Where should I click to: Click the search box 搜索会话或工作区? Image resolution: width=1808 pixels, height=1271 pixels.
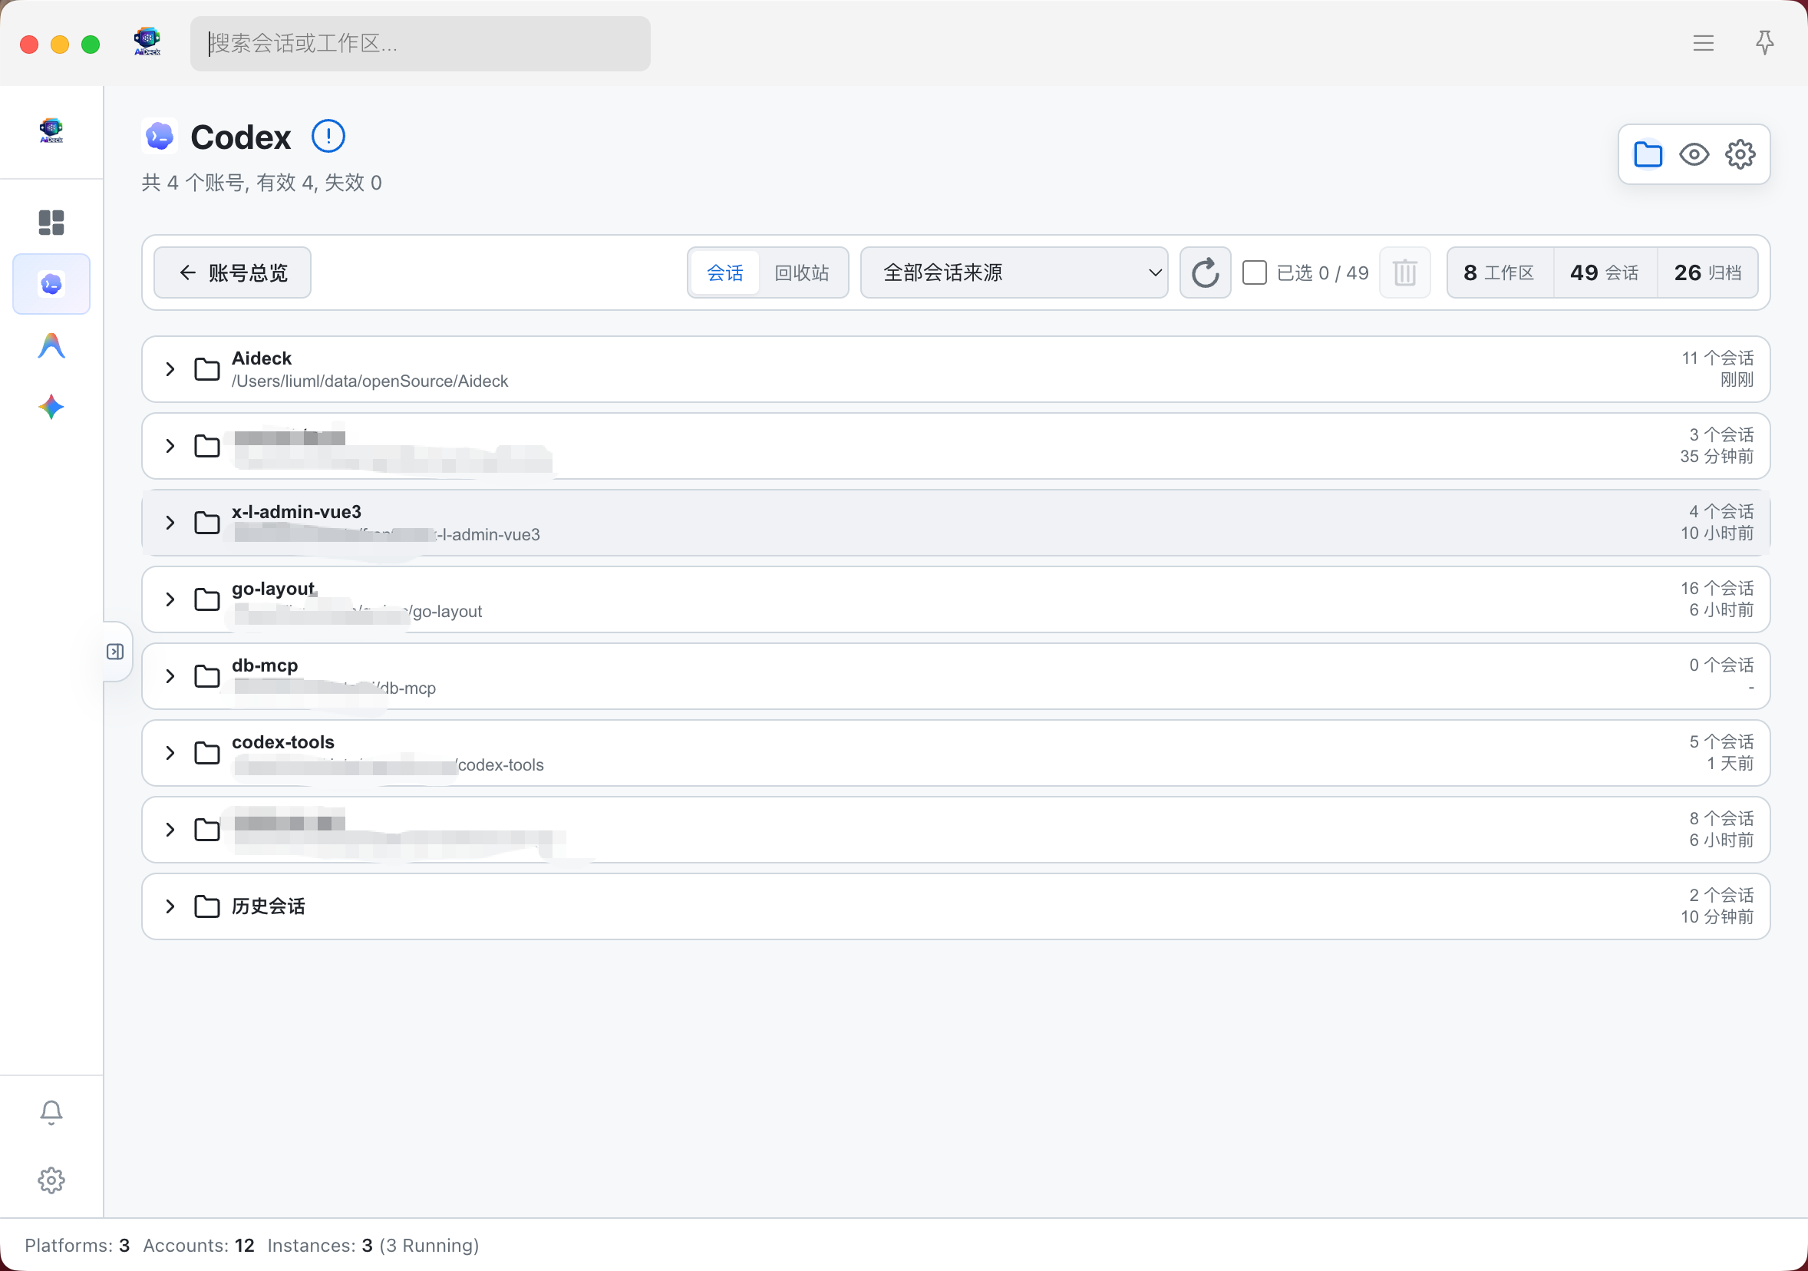[420, 43]
